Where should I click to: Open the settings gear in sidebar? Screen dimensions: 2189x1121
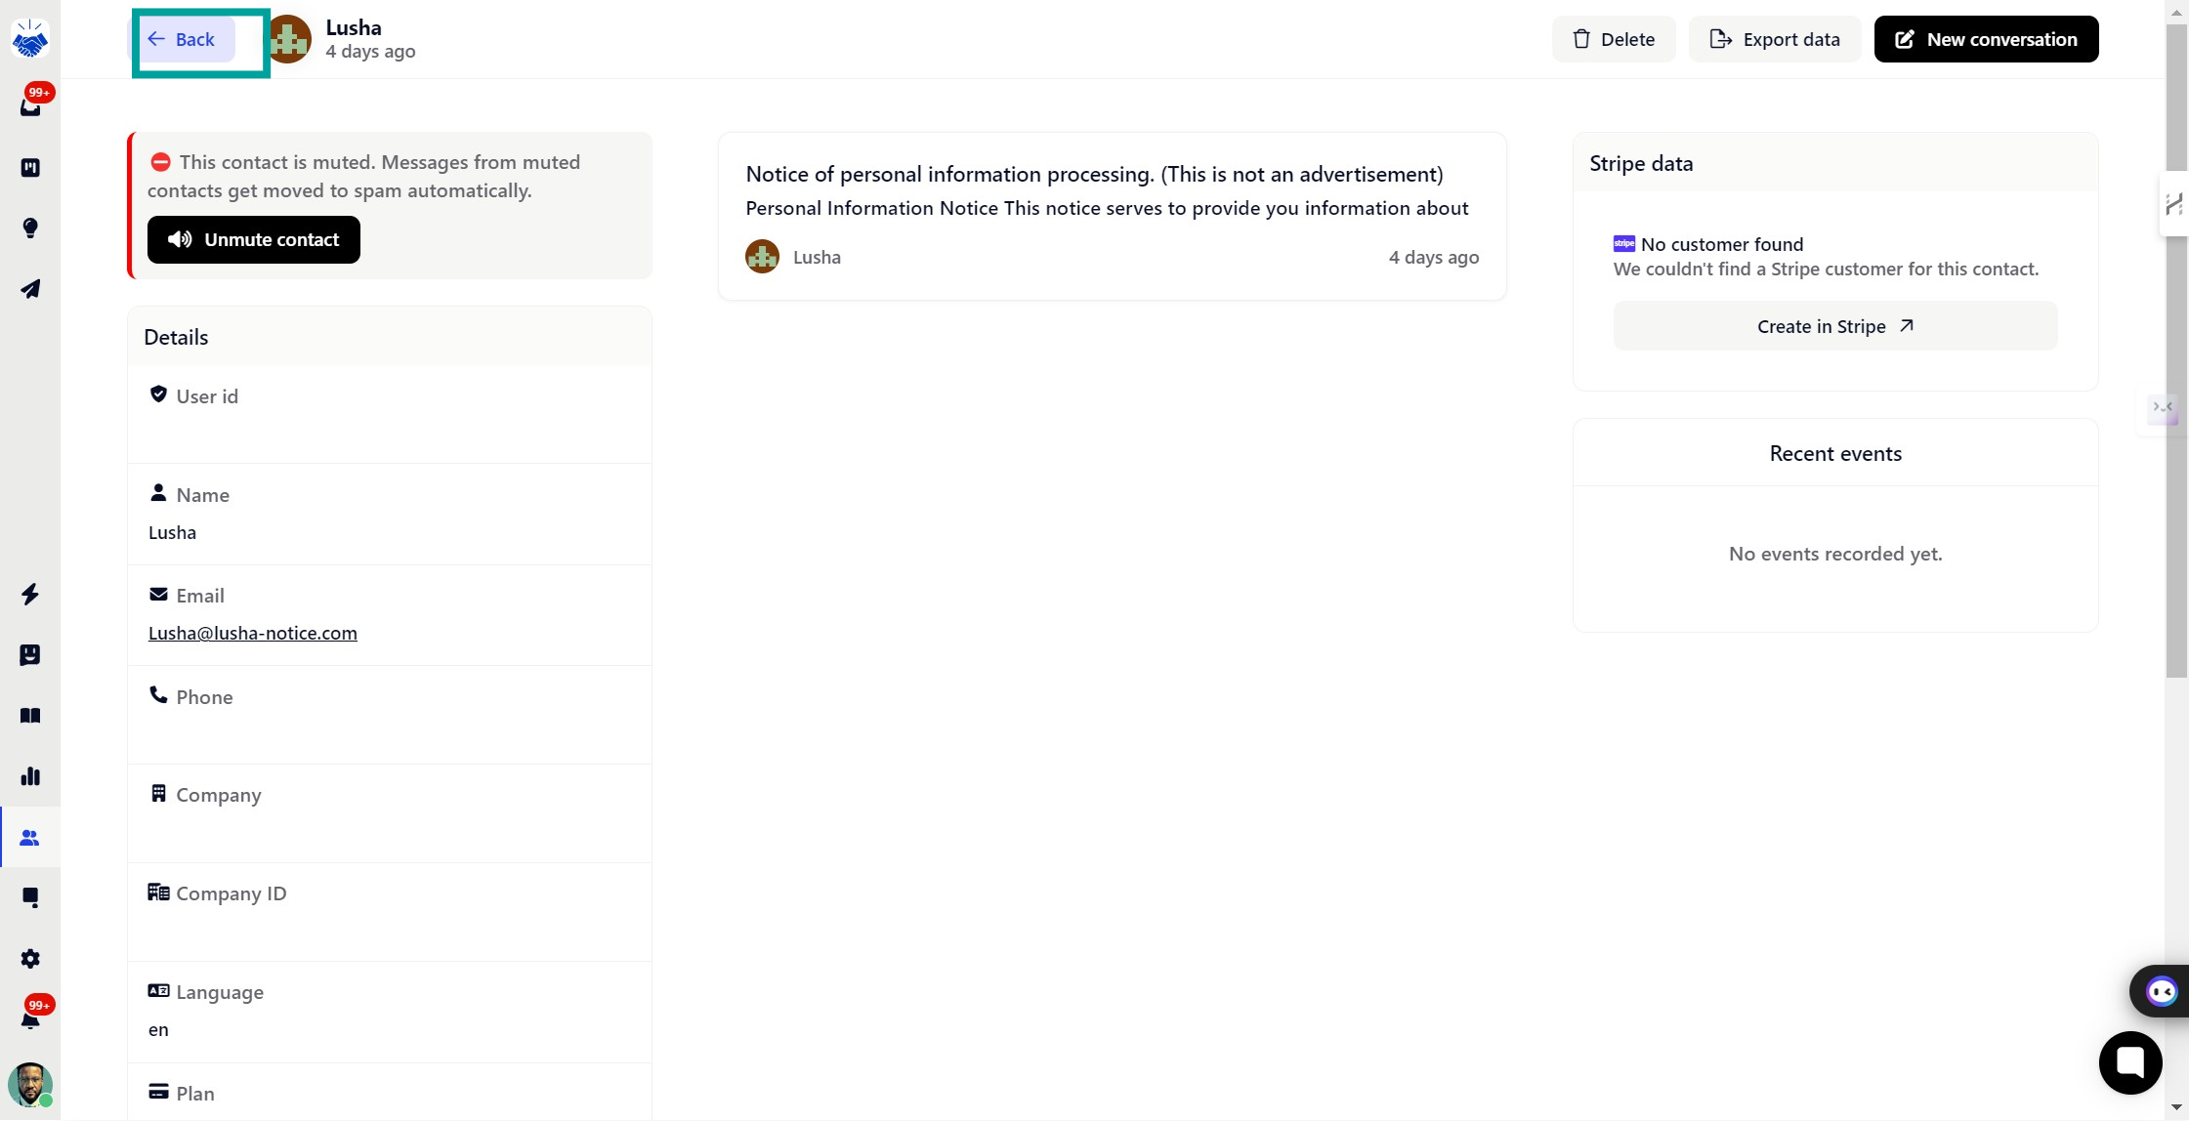30,959
